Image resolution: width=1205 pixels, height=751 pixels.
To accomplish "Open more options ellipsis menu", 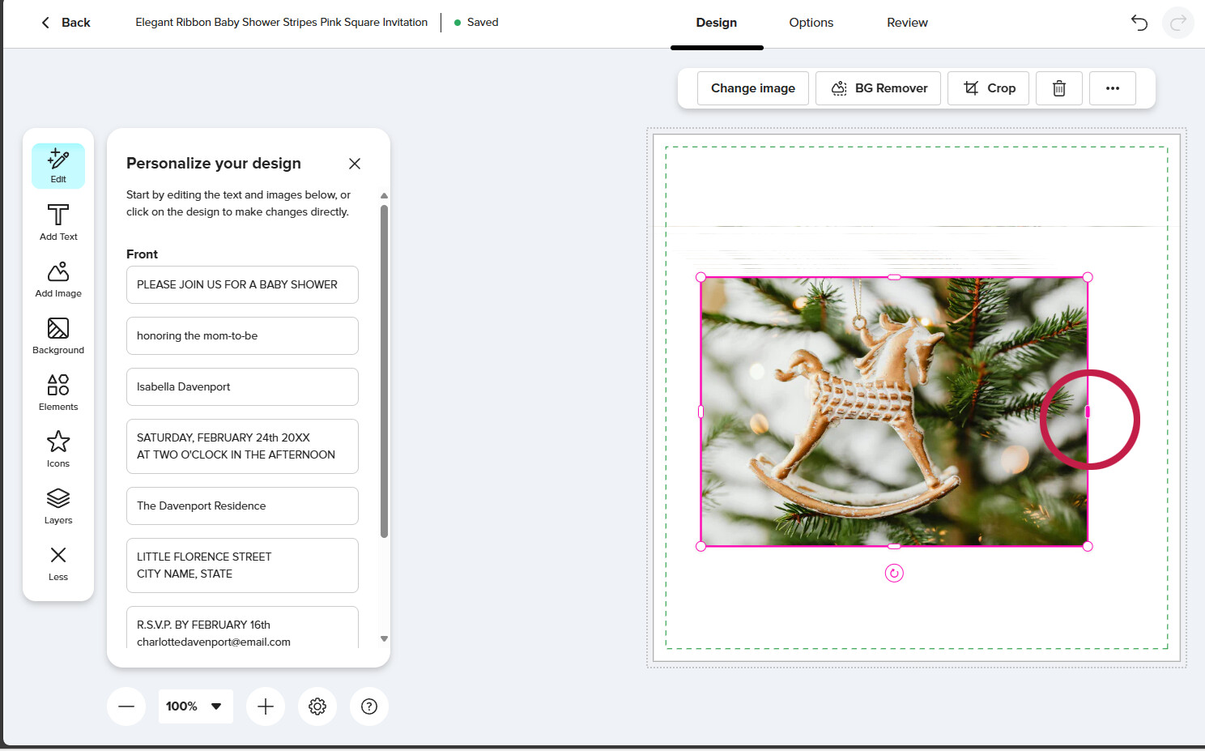I will click(1113, 88).
